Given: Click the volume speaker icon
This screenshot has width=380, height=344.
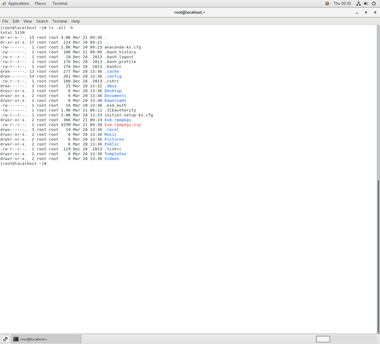Looking at the screenshot, I should (x=366, y=4).
